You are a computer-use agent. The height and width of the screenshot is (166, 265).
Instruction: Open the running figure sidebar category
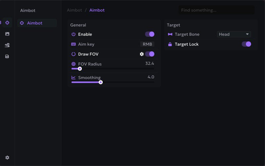pos(7,45)
